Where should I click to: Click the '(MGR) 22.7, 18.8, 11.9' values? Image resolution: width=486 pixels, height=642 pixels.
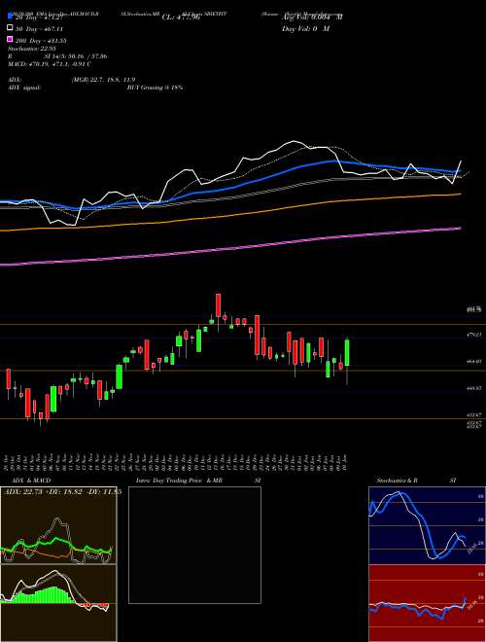(x=103, y=80)
